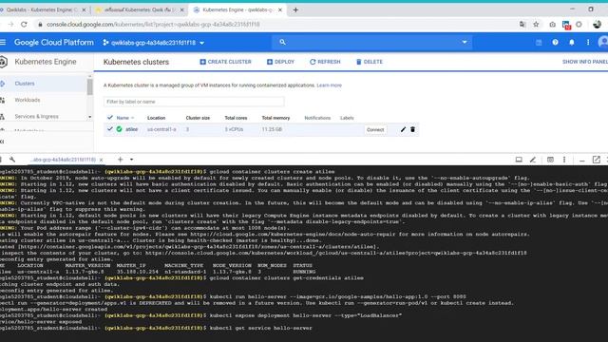
Task: Click CREATE CLUSTER button
Action: [226, 62]
